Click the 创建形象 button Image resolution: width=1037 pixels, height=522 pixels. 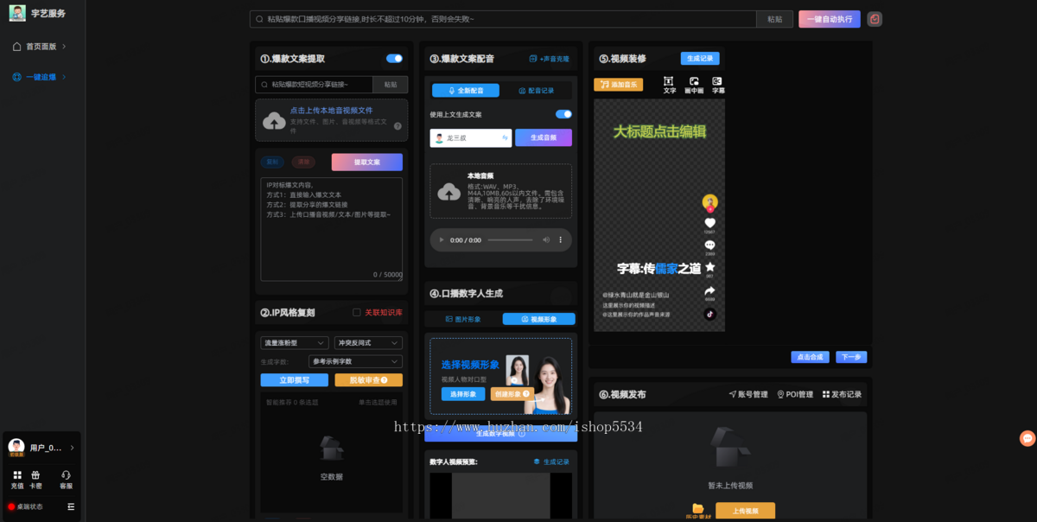512,394
